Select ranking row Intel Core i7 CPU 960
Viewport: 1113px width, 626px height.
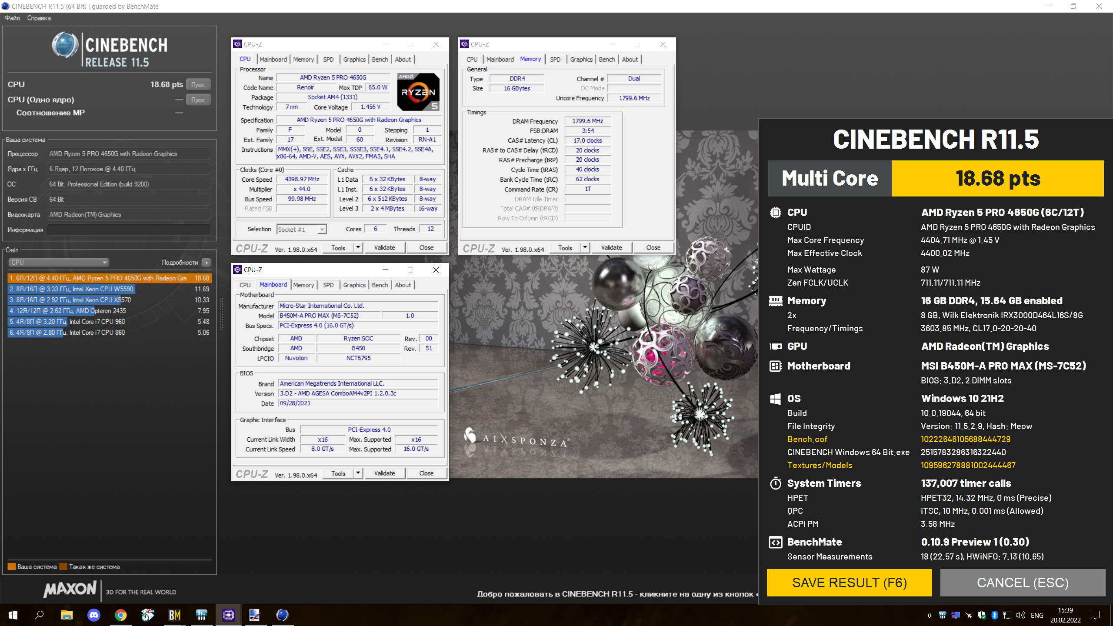pos(110,322)
